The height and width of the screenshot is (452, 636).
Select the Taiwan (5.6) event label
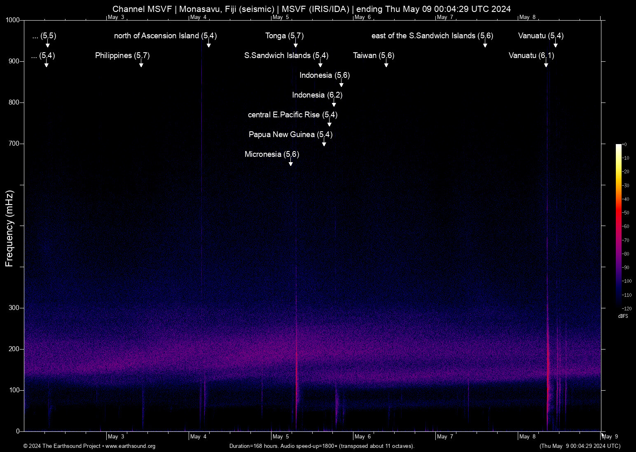point(373,56)
